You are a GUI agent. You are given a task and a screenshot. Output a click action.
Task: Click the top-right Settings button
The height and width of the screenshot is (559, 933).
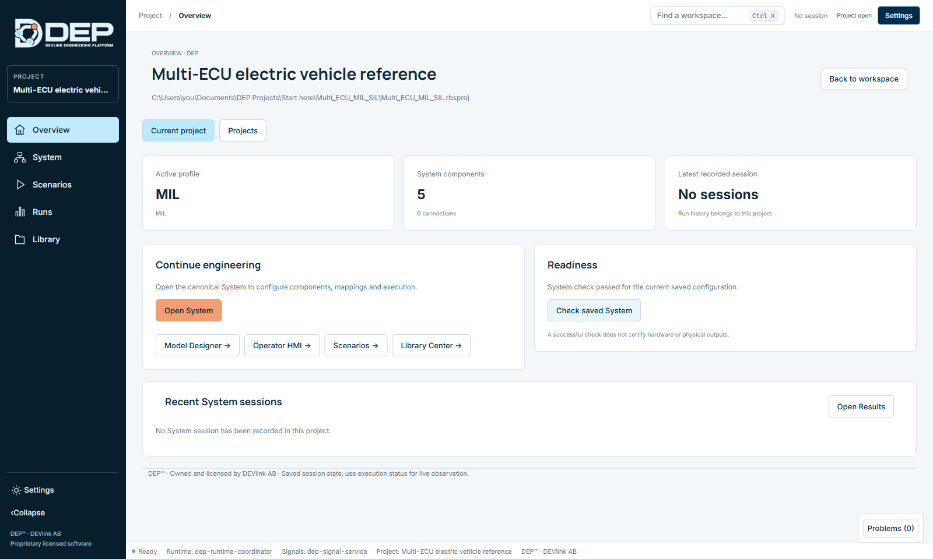899,16
